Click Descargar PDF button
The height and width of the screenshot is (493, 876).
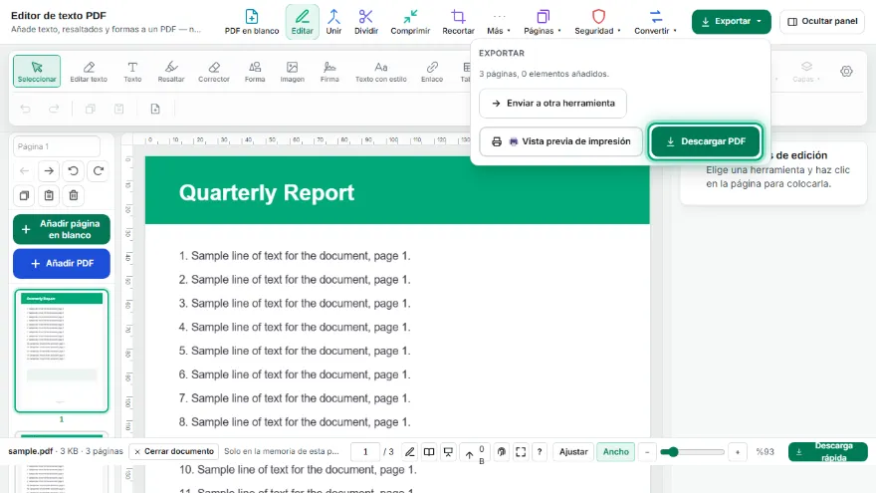[706, 141]
